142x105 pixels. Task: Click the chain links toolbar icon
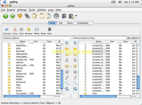click(27, 16)
